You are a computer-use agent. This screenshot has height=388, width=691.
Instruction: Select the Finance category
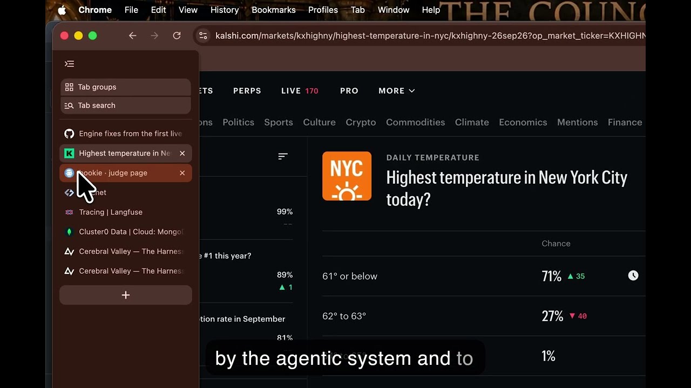coord(625,122)
